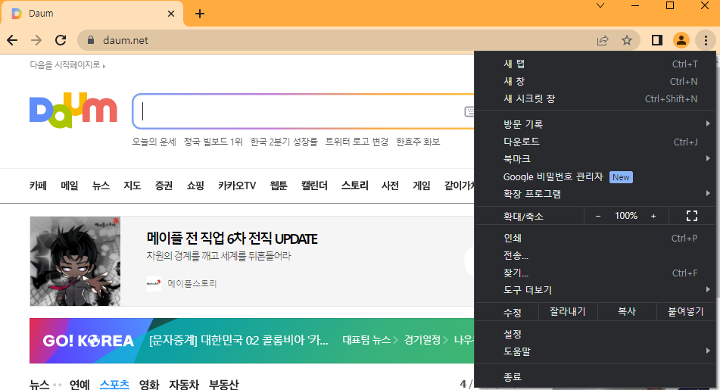The height and width of the screenshot is (390, 720).
Task: Click the GO! KOREA banner logo
Action: pos(88,341)
